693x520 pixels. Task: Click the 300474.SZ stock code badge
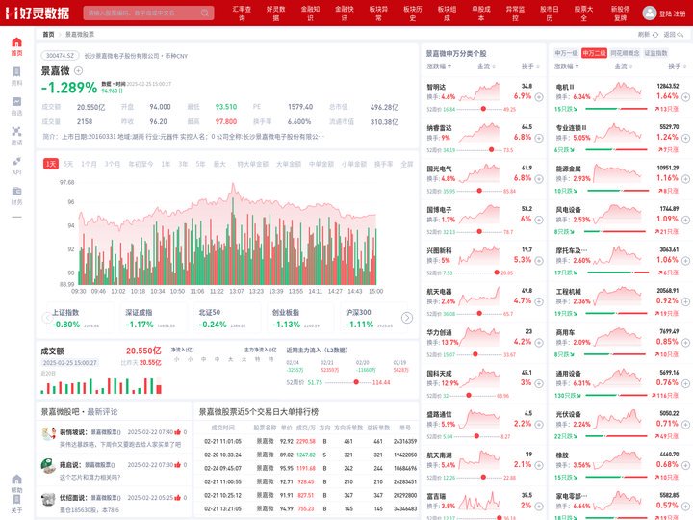click(x=60, y=56)
